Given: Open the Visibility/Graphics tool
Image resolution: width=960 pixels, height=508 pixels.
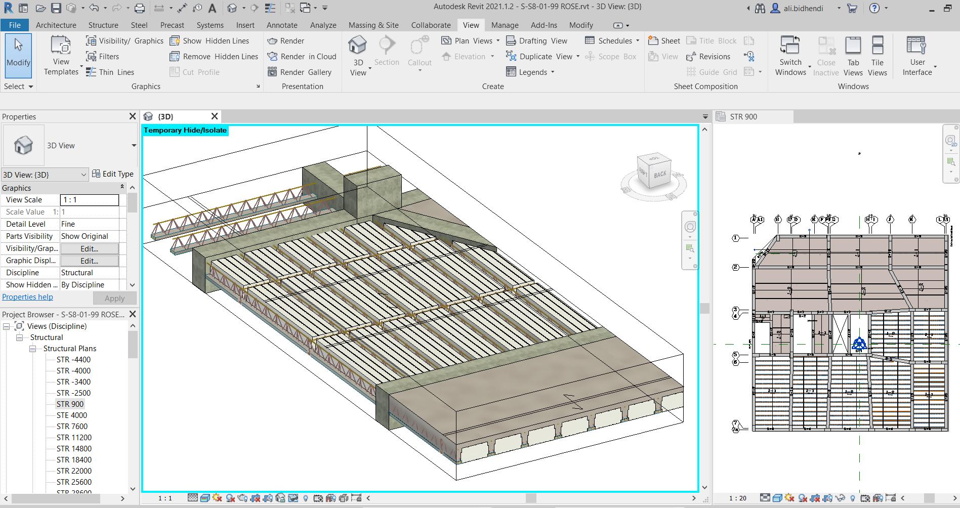Looking at the screenshot, I should (x=124, y=41).
